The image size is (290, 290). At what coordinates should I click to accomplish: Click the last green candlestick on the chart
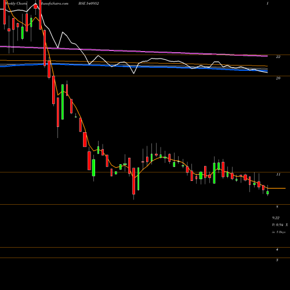[268, 193]
